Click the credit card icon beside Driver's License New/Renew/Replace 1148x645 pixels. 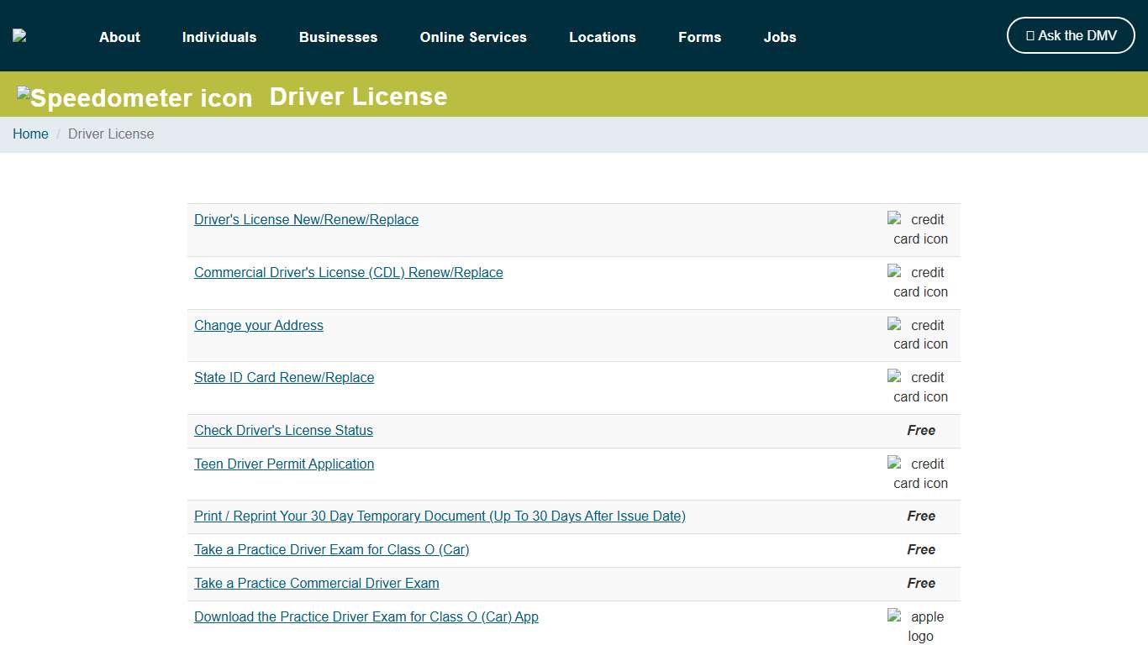tap(918, 229)
